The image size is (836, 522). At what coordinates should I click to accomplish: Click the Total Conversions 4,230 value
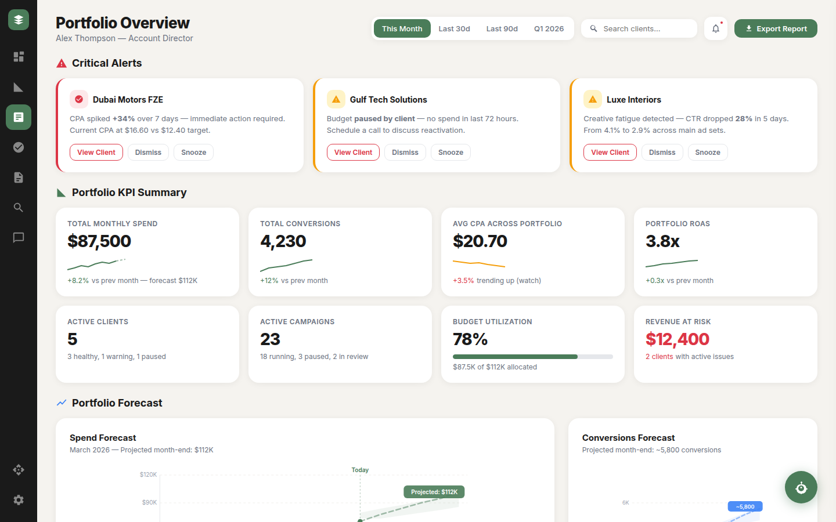click(283, 241)
